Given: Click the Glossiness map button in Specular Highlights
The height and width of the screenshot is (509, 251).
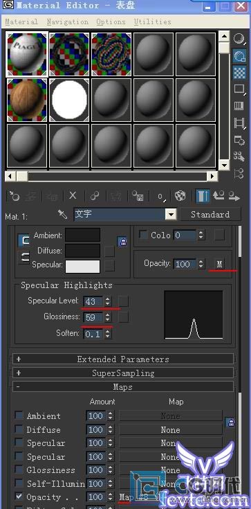Looking at the screenshot, I should pos(123,317).
